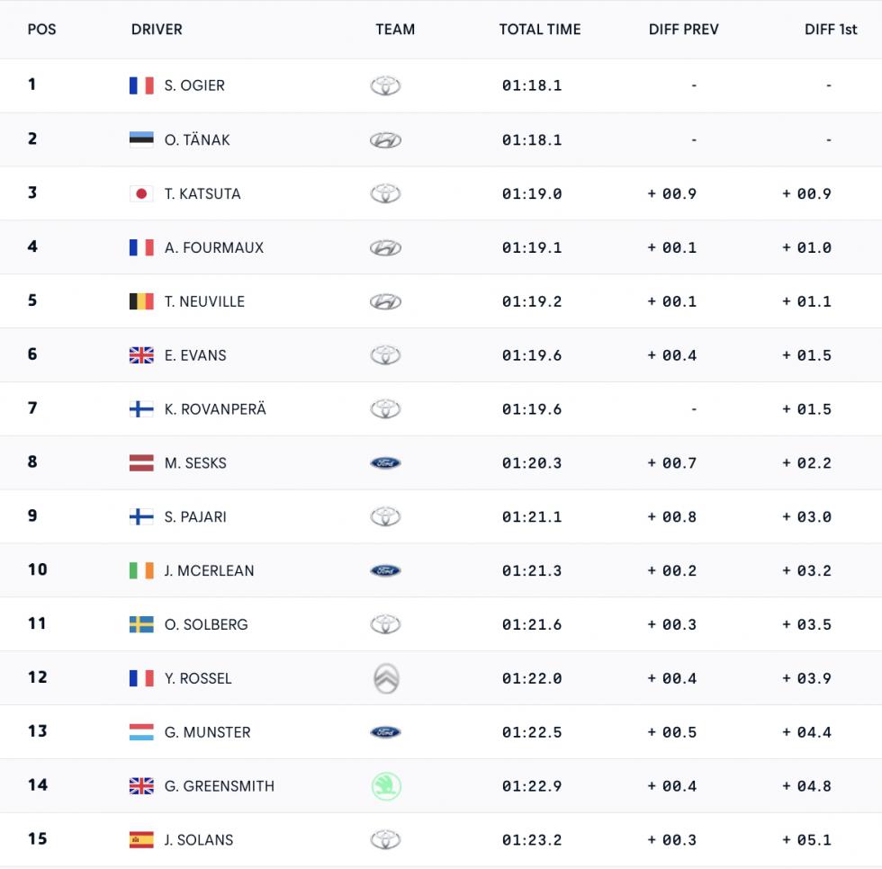Screen dimensions: 882x869
Task: Click the DIFF 1st column header
Action: [831, 29]
